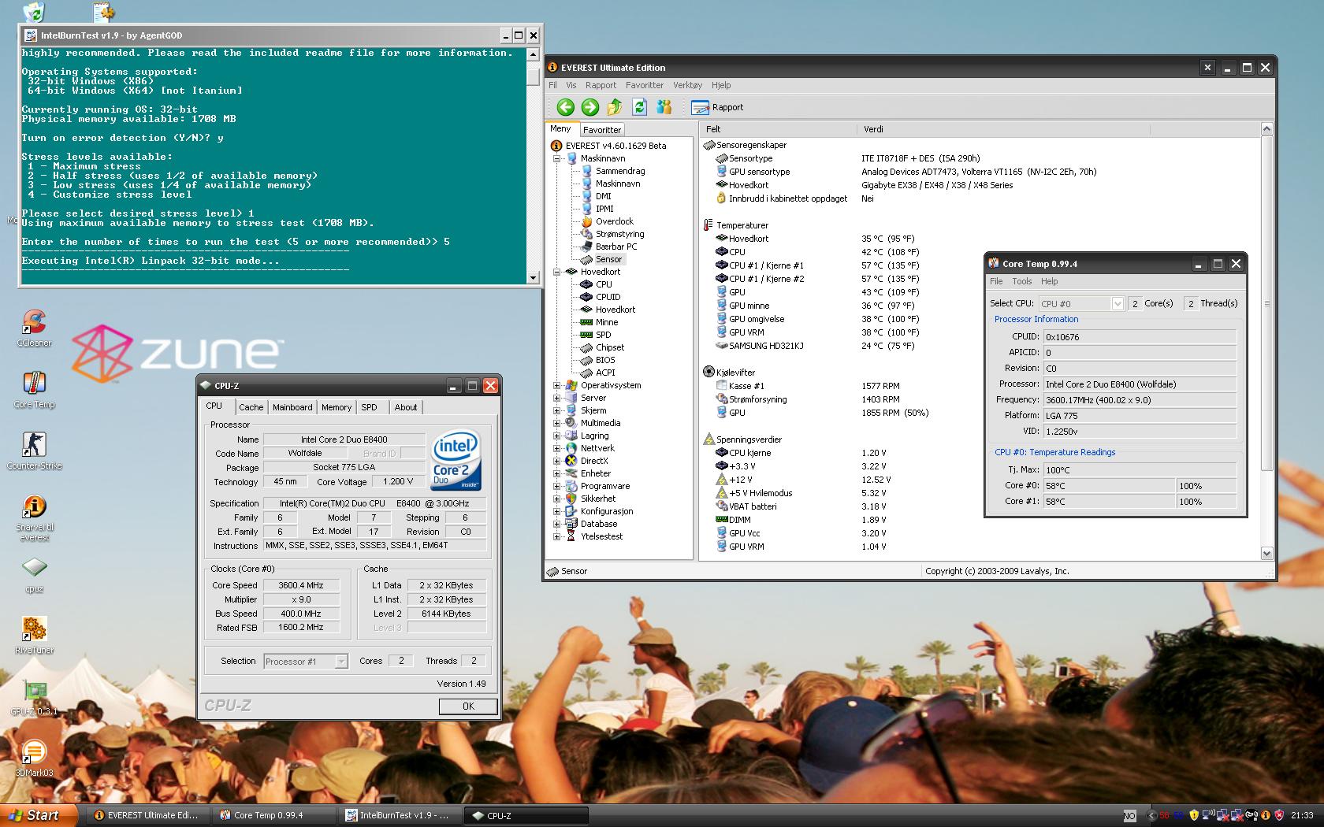Image resolution: width=1324 pixels, height=827 pixels.
Task: Open Rapport menu in EVEREST
Action: pos(601,85)
